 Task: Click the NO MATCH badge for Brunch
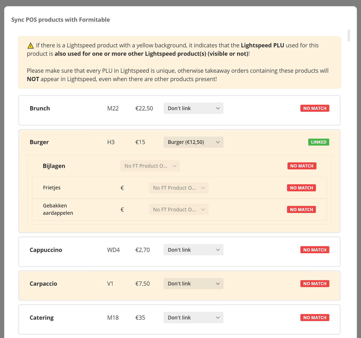[315, 108]
